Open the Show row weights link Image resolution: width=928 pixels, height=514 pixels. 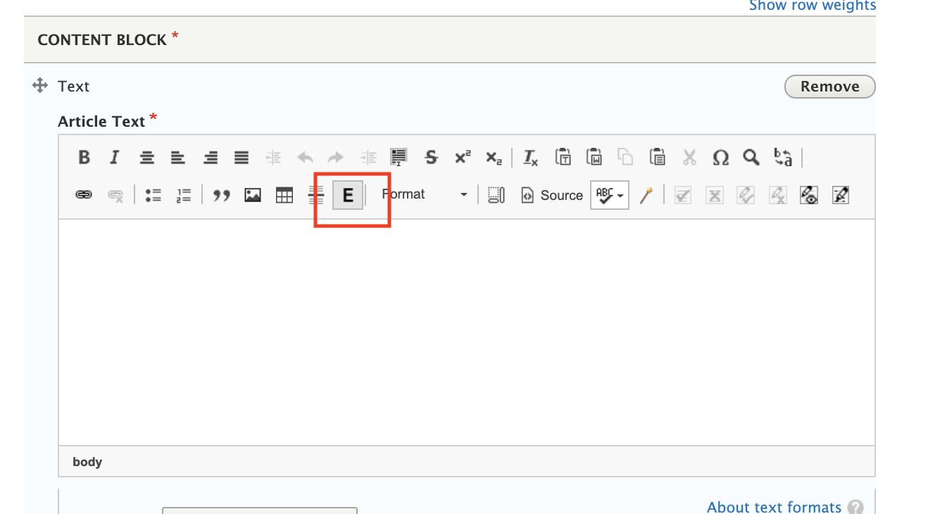click(x=813, y=6)
